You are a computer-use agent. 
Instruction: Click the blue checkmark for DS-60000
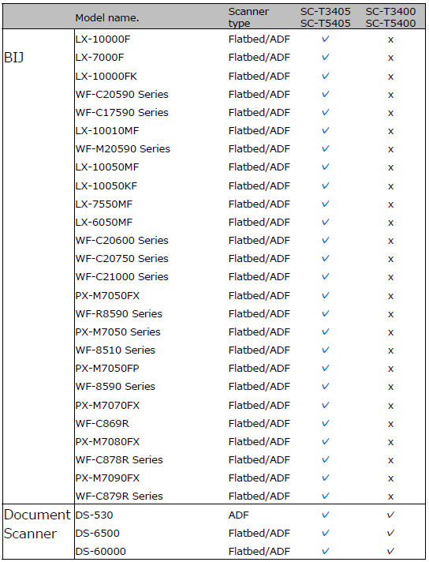[325, 551]
